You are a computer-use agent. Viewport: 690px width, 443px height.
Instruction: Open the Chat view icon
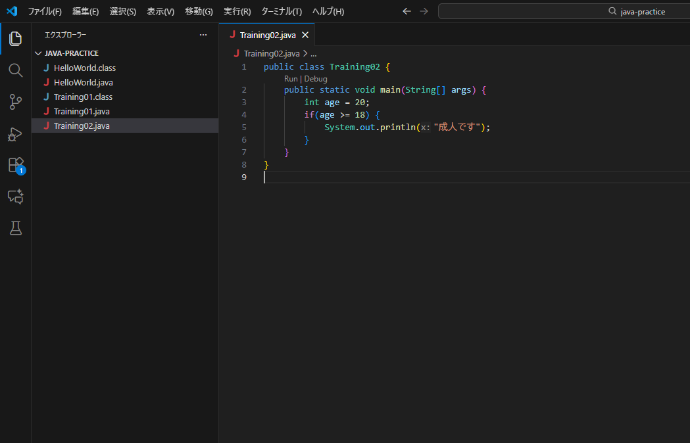[15, 197]
